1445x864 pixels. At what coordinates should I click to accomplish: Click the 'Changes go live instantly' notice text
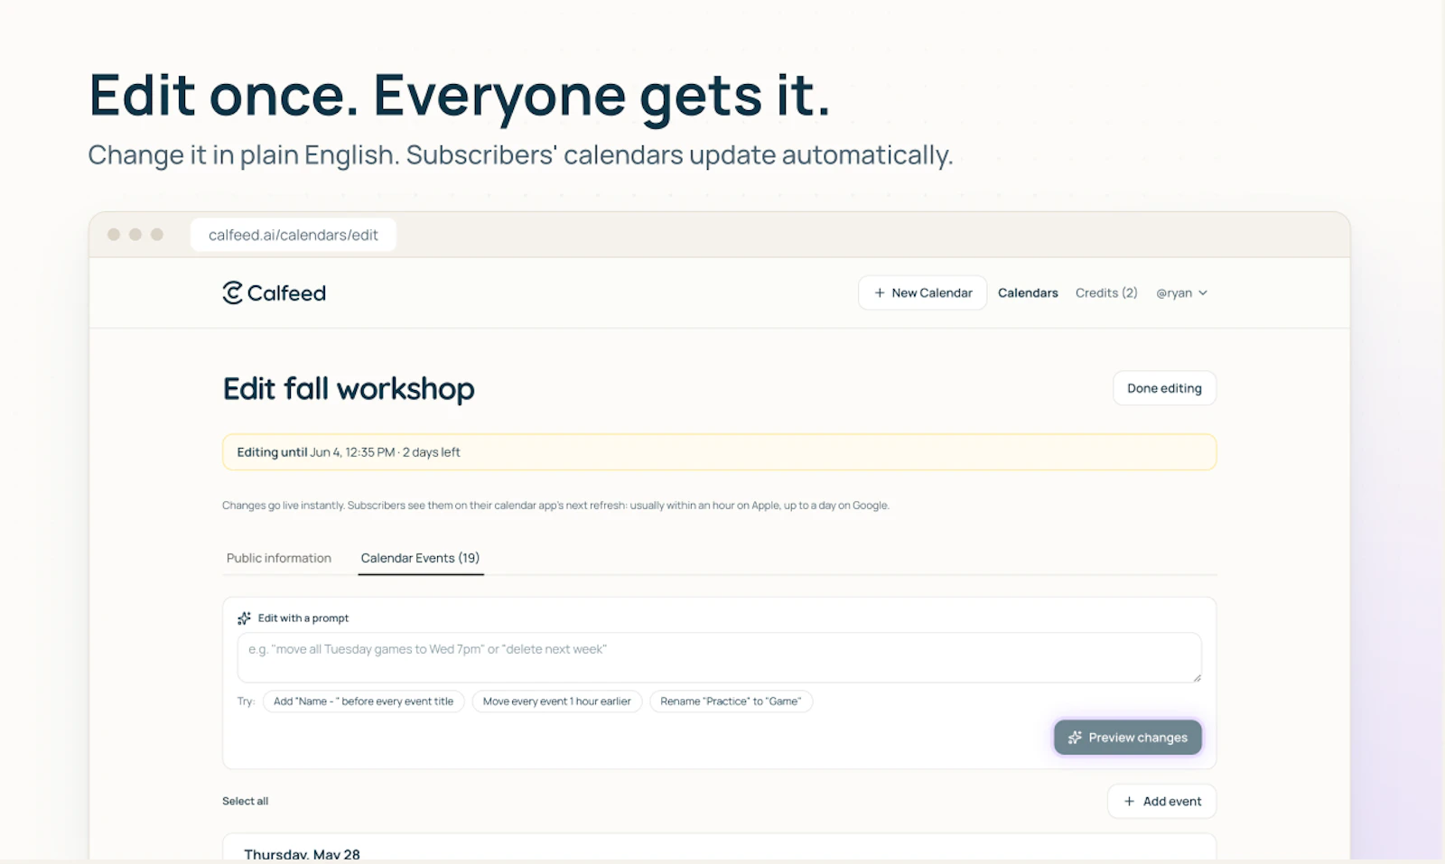[555, 506]
